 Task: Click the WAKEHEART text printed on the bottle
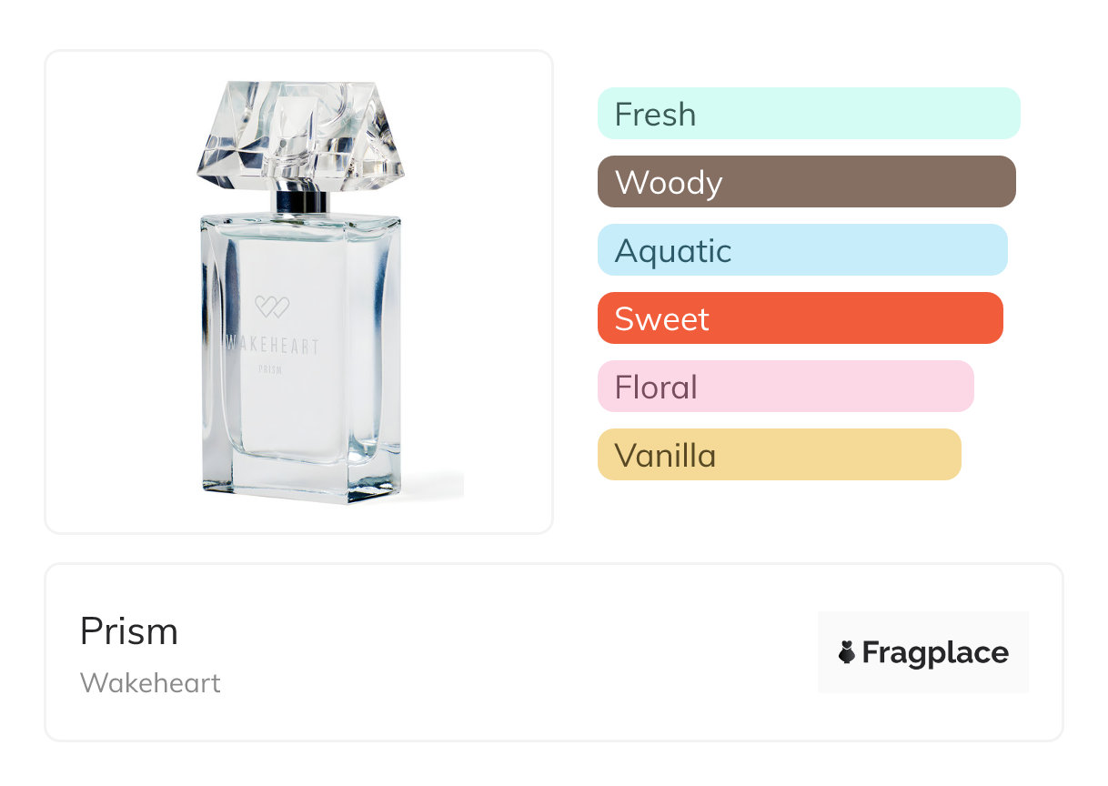[273, 346]
